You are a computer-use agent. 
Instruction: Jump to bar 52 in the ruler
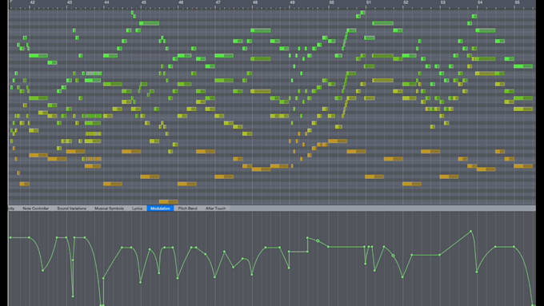pos(406,2)
